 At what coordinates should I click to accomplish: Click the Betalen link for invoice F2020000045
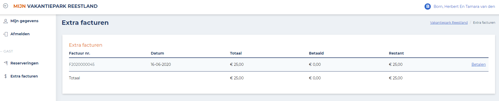point(479,64)
